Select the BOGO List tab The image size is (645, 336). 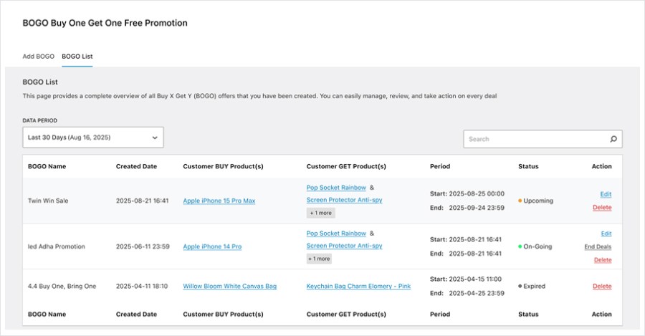click(x=77, y=56)
